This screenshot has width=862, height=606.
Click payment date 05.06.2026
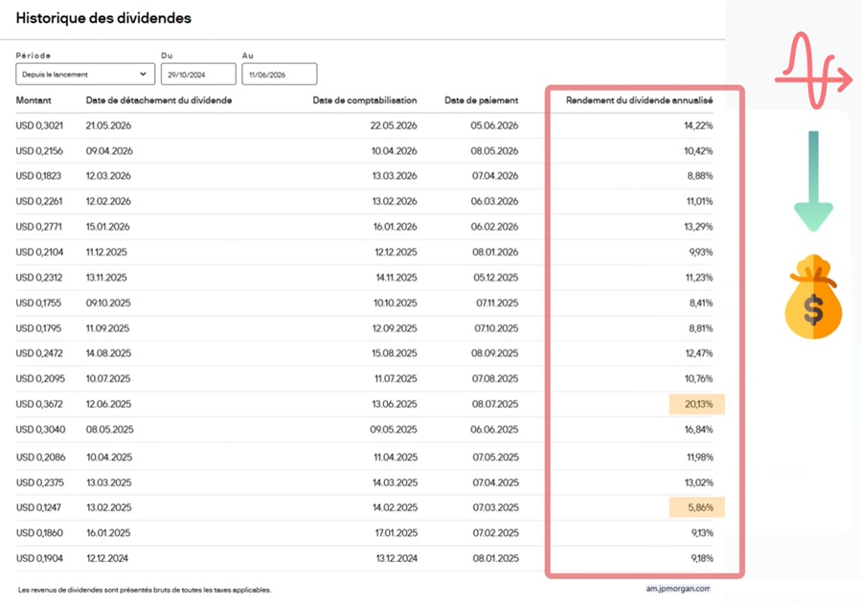point(494,125)
